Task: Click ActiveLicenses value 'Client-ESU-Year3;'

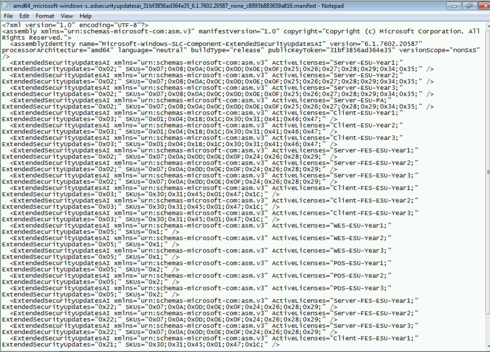Action: (x=366, y=138)
